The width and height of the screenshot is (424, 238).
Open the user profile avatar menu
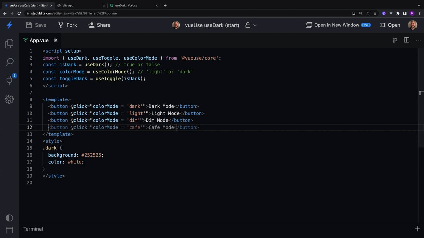[413, 25]
